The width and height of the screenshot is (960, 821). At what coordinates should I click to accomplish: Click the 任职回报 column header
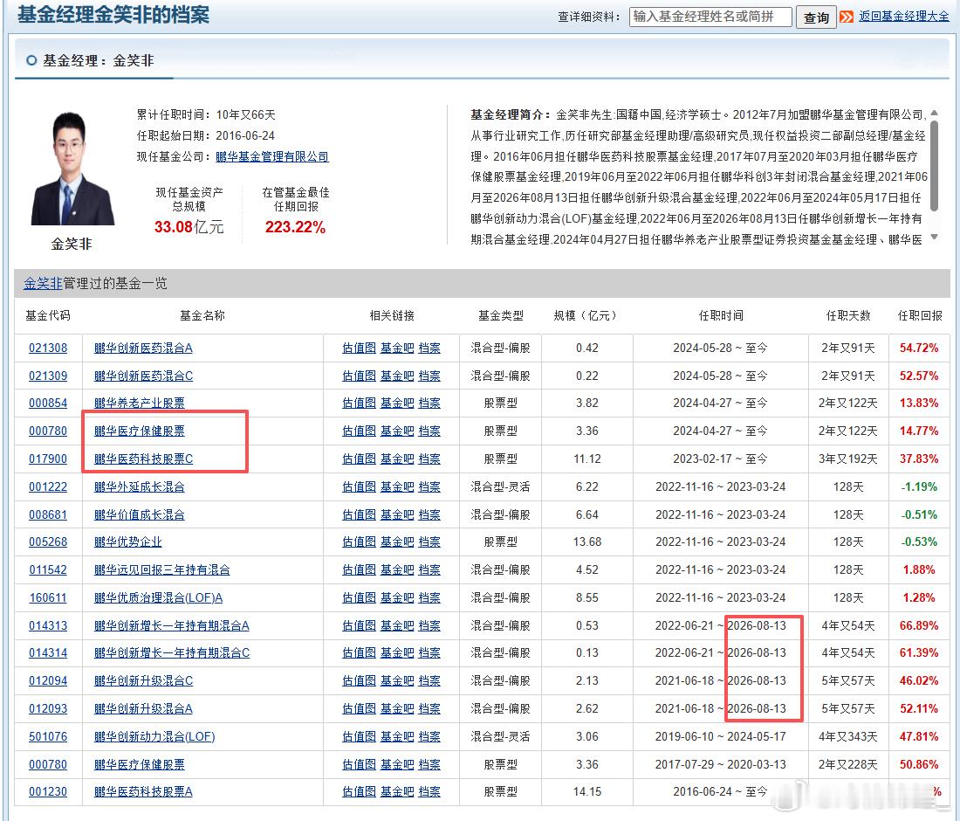coord(920,315)
